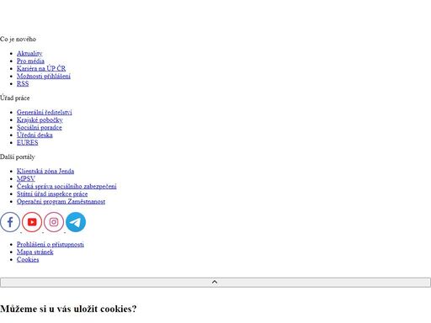The height and width of the screenshot is (323, 431).
Task: Open the RSS feed link
Action: coord(23,83)
